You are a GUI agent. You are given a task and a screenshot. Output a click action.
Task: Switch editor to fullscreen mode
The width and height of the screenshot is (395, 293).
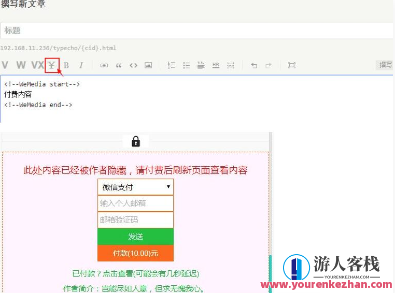(292, 65)
